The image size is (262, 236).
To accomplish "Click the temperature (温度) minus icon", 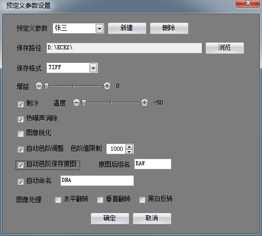I will [76, 102].
